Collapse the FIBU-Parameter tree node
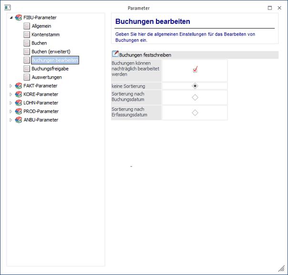 pyautogui.click(x=11, y=18)
